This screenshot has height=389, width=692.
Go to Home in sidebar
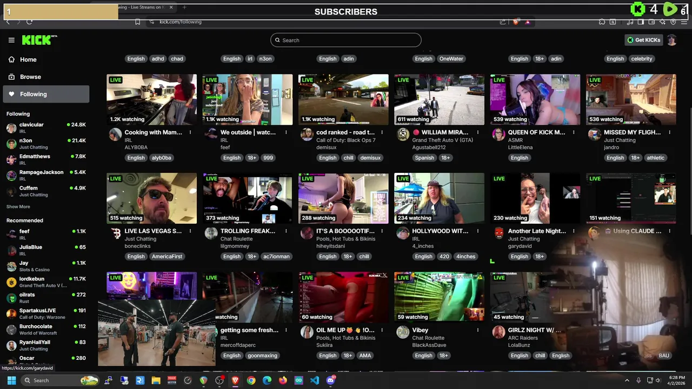(x=46, y=59)
